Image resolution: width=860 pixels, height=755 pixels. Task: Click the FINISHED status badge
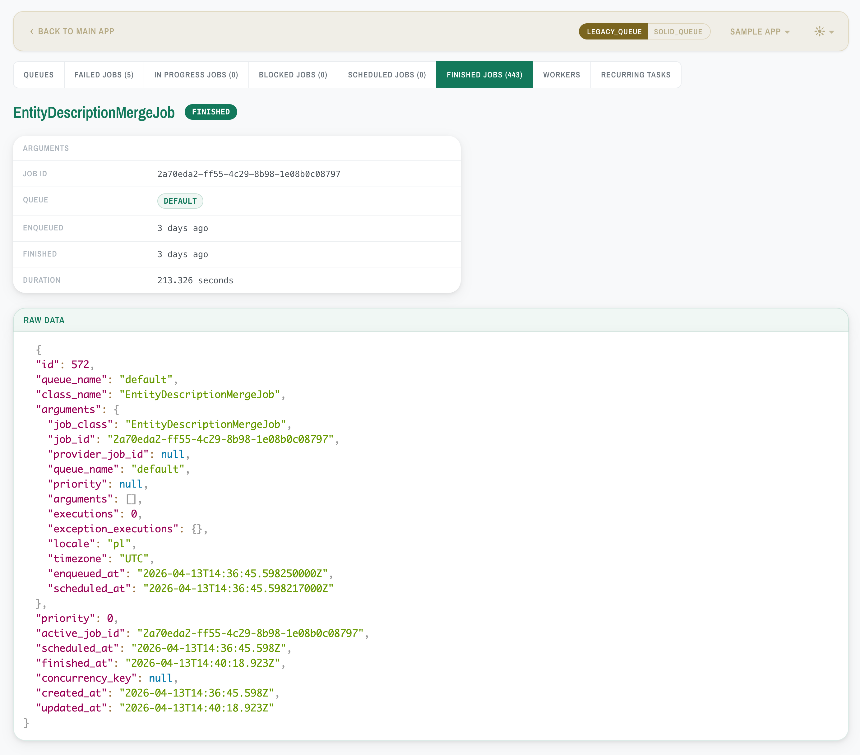(x=210, y=112)
